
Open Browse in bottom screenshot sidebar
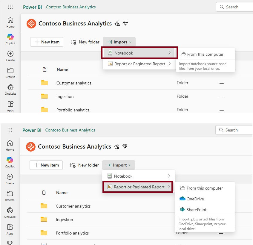point(10,196)
